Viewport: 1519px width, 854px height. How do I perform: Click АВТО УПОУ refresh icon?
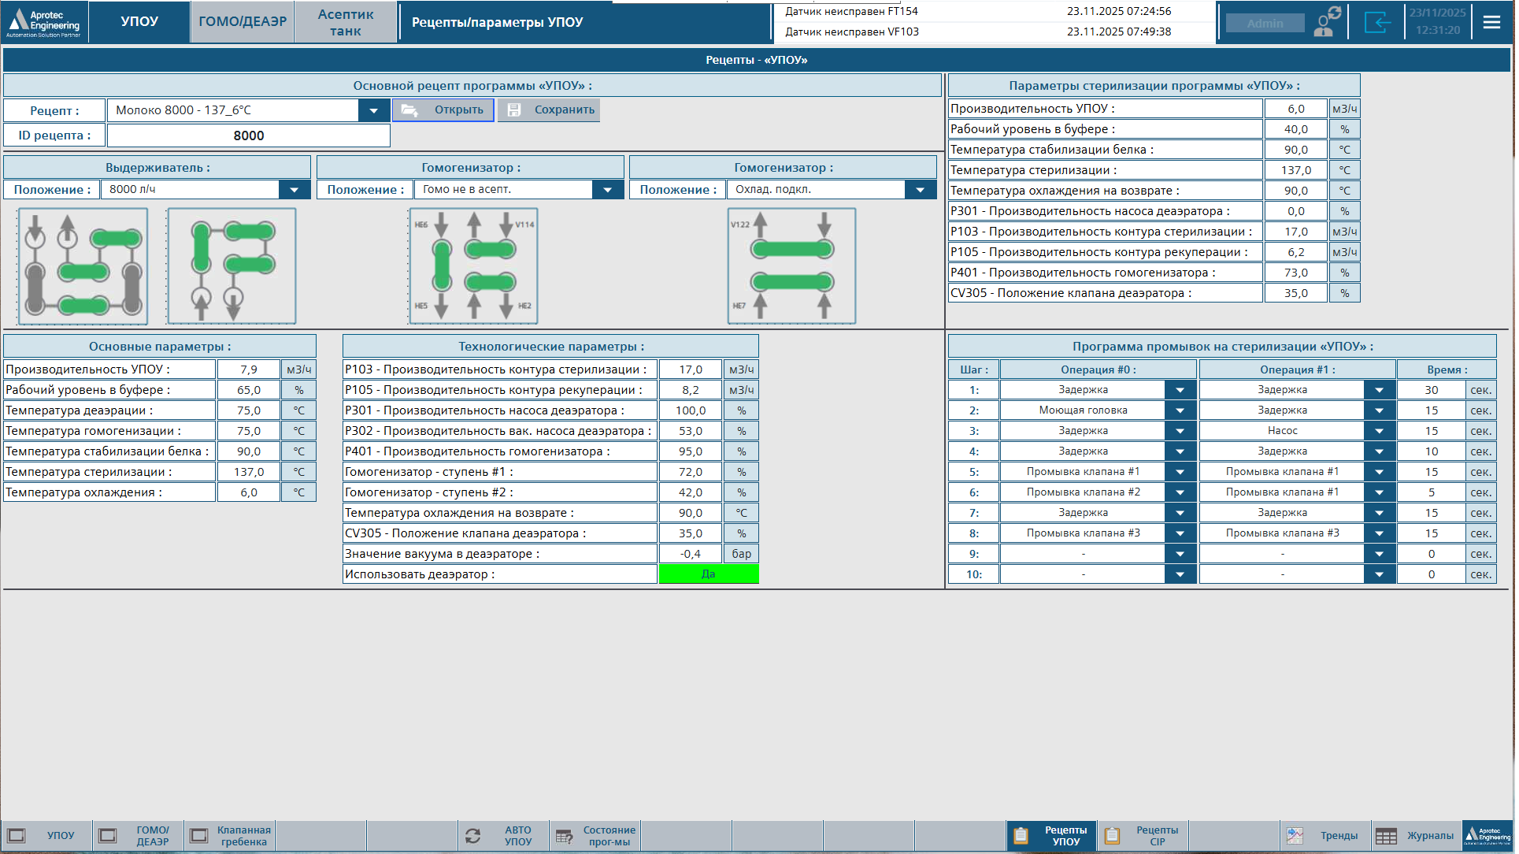(x=472, y=836)
